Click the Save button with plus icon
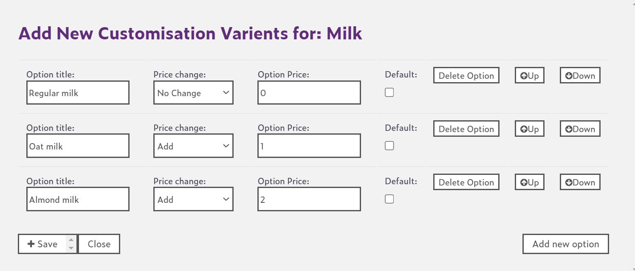This screenshot has height=271, width=635. [42, 244]
